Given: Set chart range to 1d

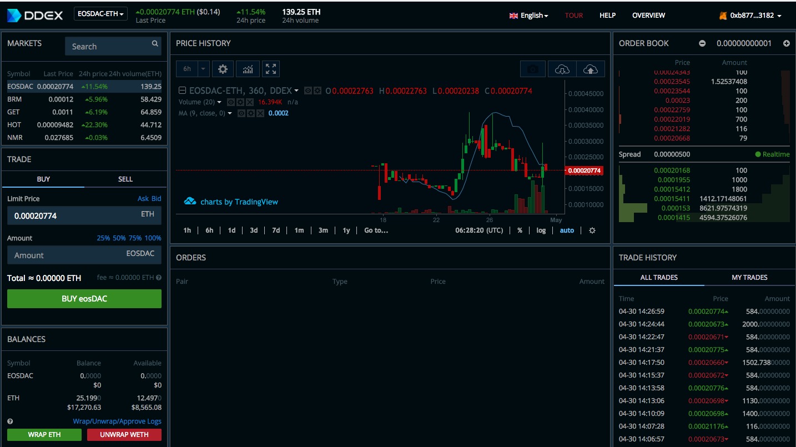Looking at the screenshot, I should pos(231,230).
